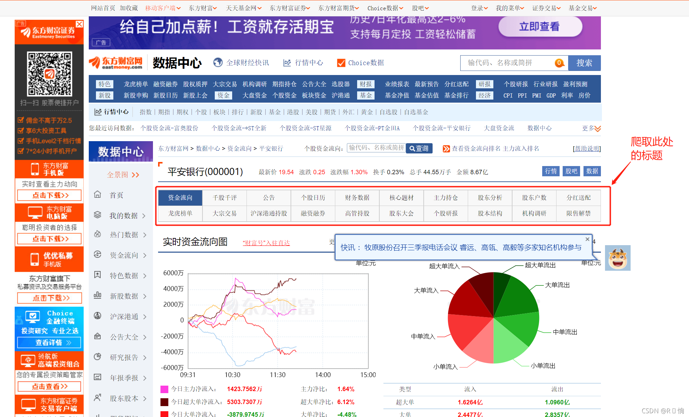Click the bar chart icon beside 新股数据
Screen dimensions: 689x417
point(98,295)
